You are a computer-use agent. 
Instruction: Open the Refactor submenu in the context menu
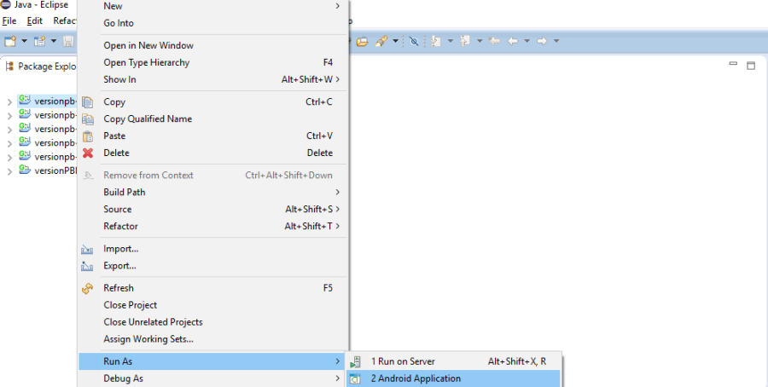click(x=213, y=227)
